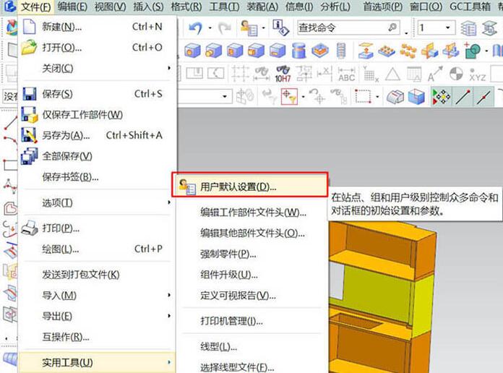Screen dimensions: 503x373
Task: Click the XYZ coordinate icon
Action: [x=478, y=74]
